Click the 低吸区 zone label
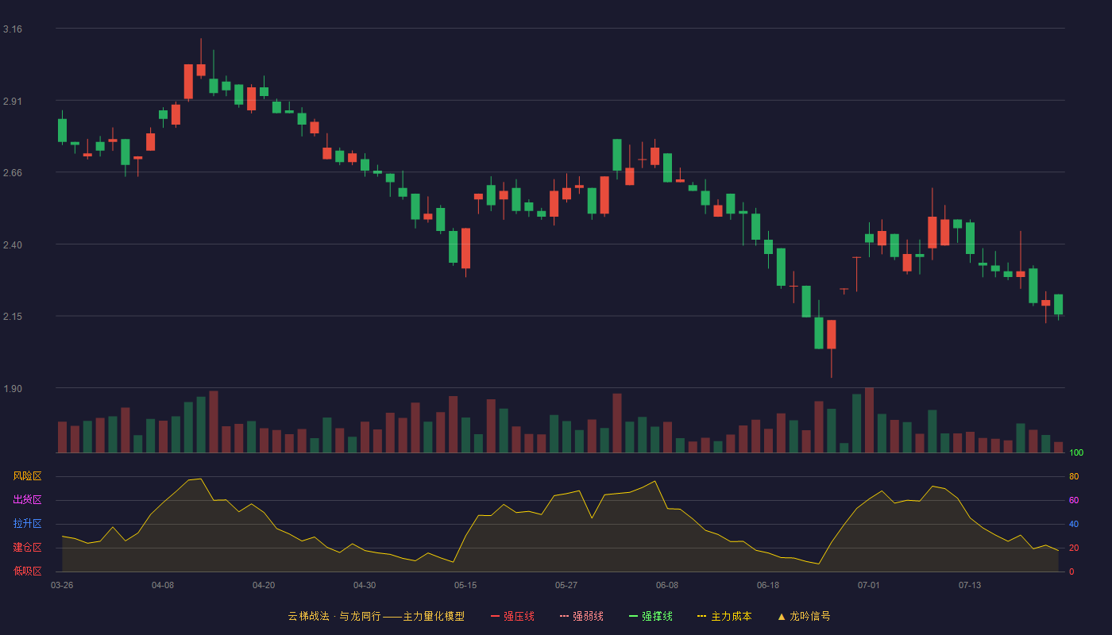Screen dimensions: 1112x635 tap(27, 571)
